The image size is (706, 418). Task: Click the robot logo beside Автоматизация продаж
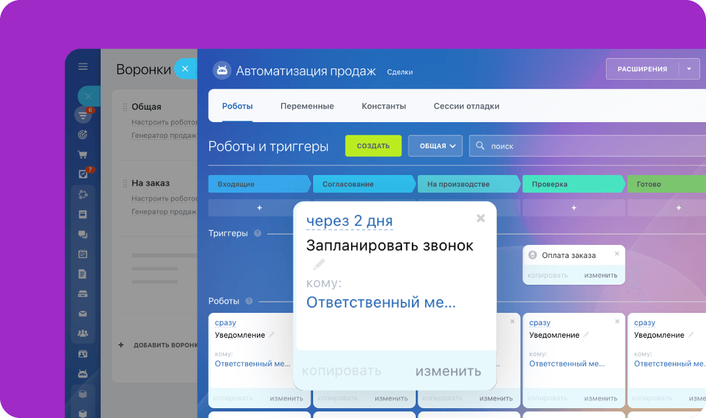point(222,70)
